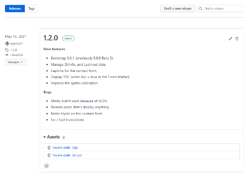Click the zip file icon beside Source code (zip)
The height and width of the screenshot is (174, 245).
point(49,148)
